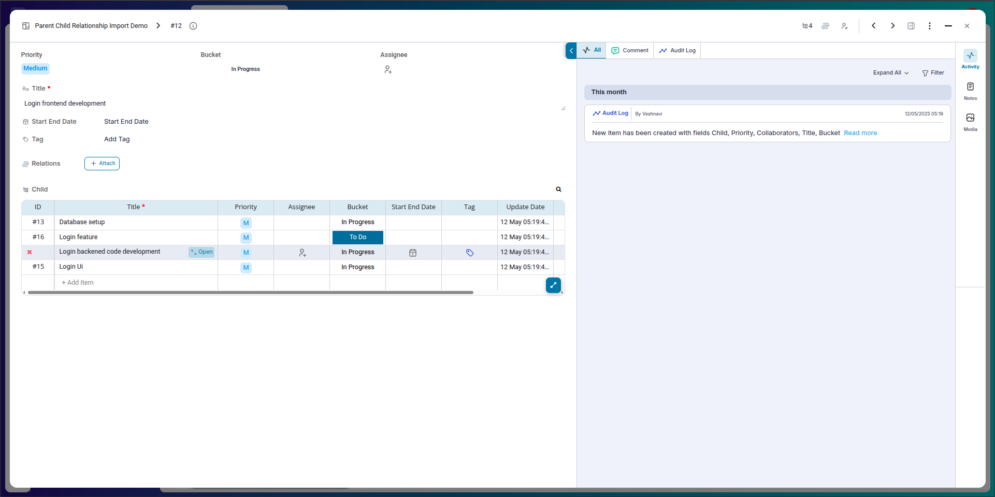Select the Login feature title cell
Screen dimensions: 995x497
(x=136, y=238)
